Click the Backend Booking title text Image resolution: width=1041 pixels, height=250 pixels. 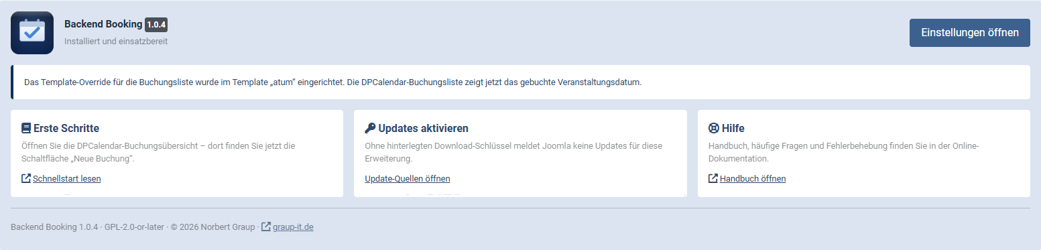tap(103, 24)
